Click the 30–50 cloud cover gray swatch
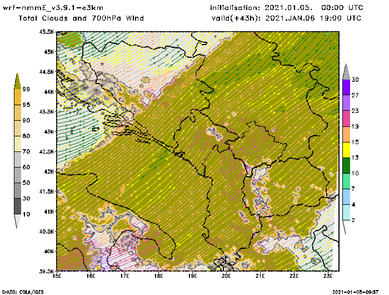The width and height of the screenshot is (389, 295). pos(17,190)
